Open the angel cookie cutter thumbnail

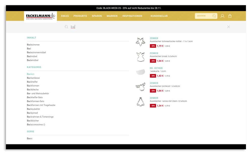(x=140, y=57)
